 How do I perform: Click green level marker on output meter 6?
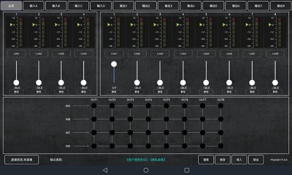point(224,24)
